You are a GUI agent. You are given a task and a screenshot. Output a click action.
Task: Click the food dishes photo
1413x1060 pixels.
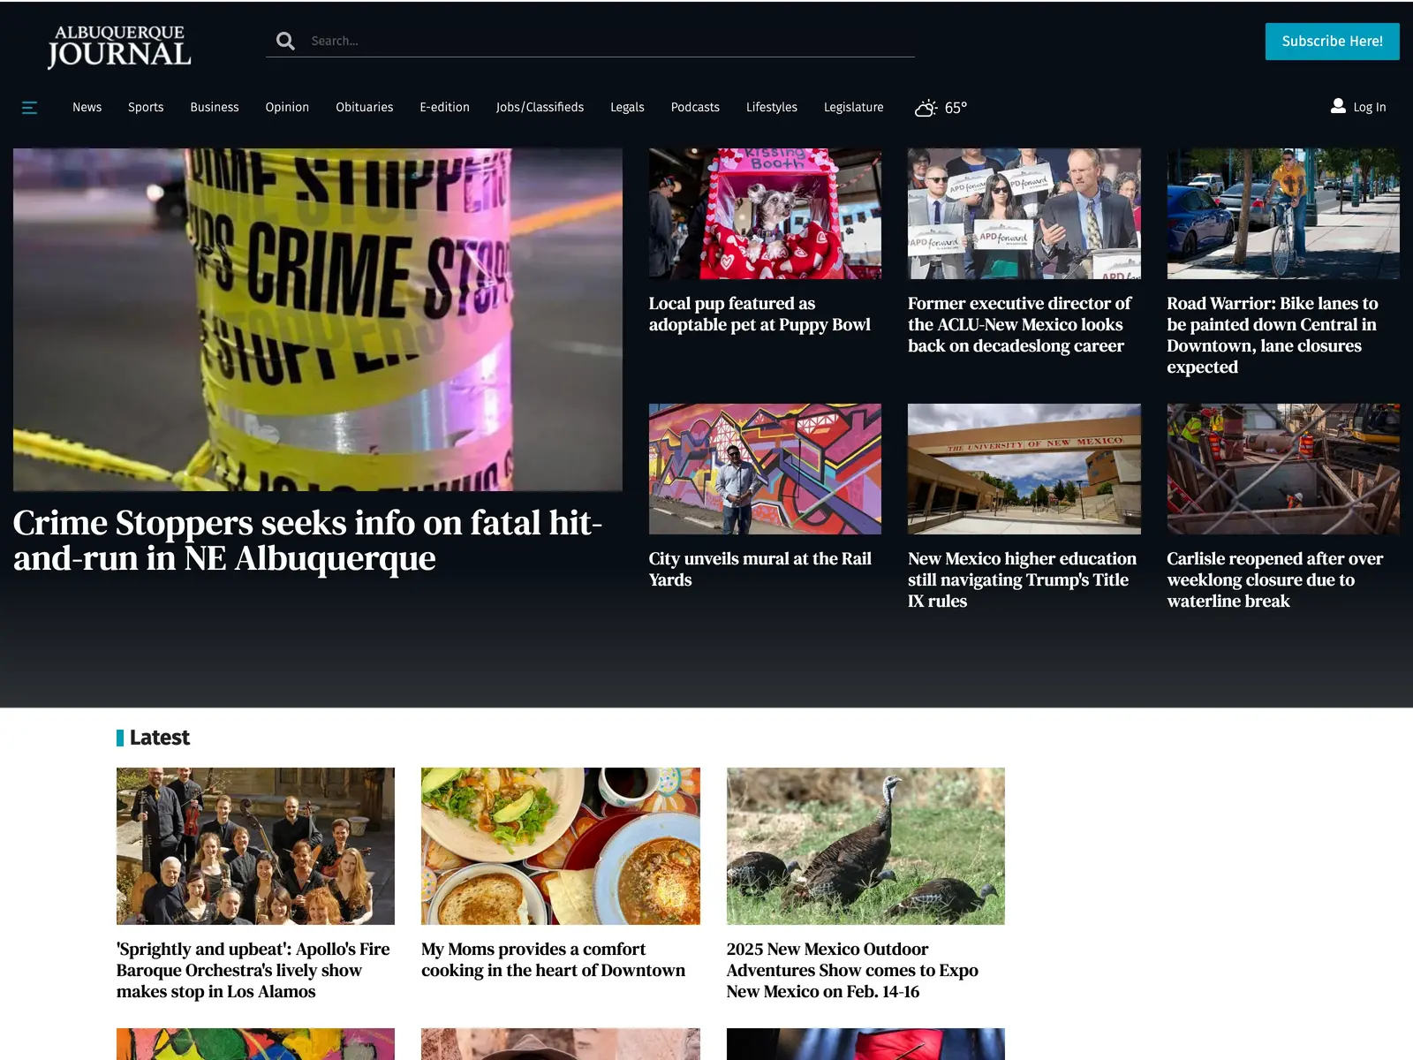[561, 846]
